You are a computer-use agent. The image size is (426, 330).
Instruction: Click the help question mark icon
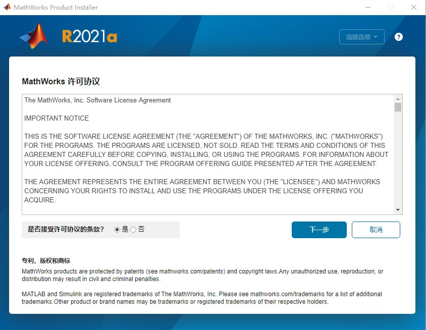399,37
